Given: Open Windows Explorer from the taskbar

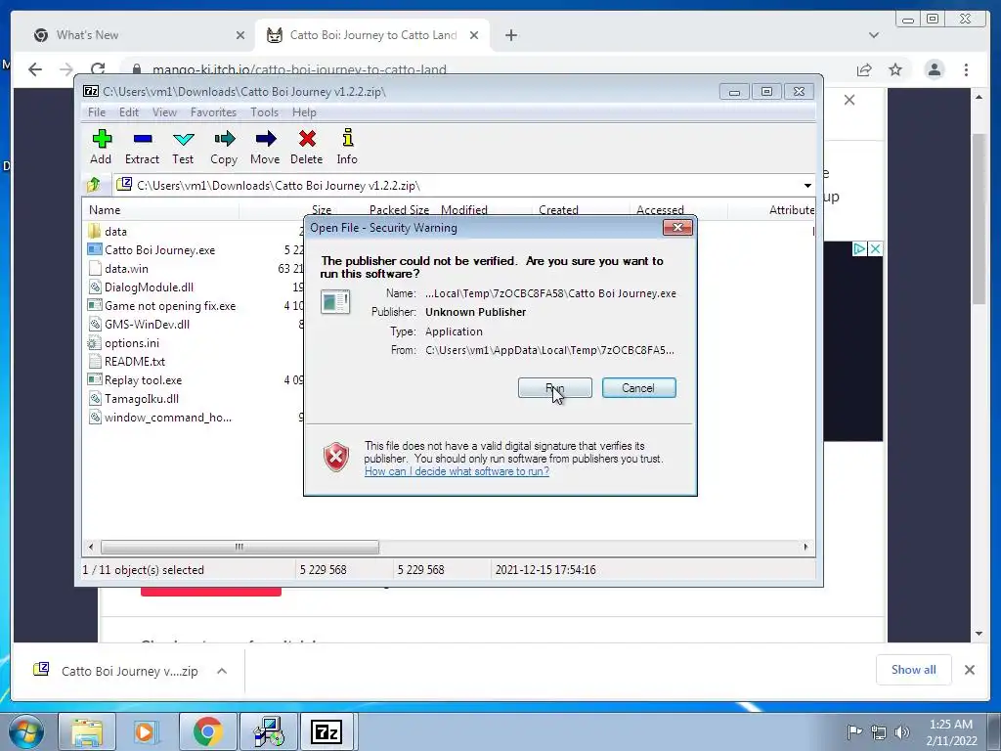Looking at the screenshot, I should [87, 731].
